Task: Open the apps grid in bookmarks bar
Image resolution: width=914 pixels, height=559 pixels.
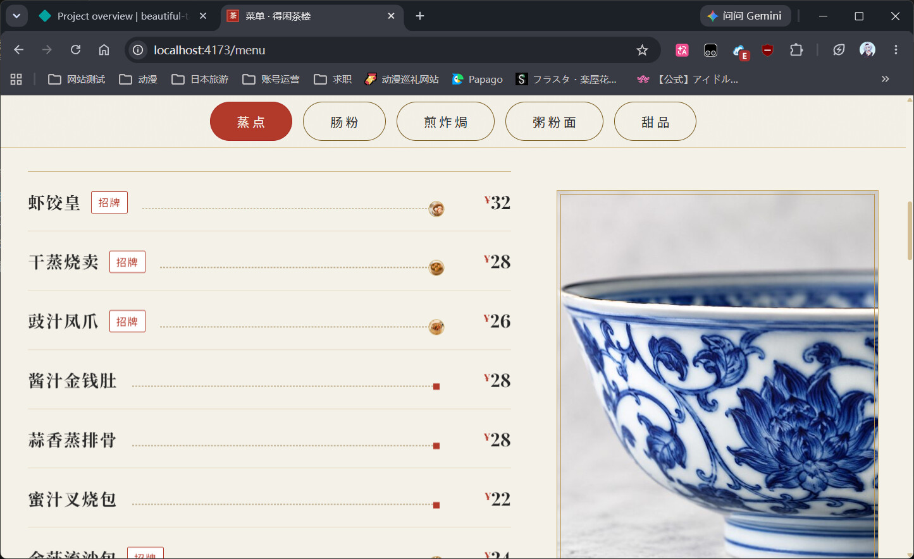Action: pos(16,79)
